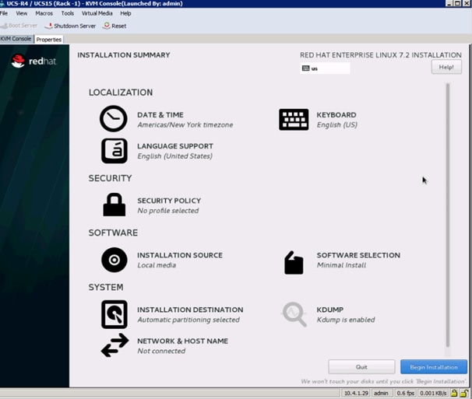The height and width of the screenshot is (399, 472).
Task: Open Security Policy padlock icon
Action: coord(114,205)
